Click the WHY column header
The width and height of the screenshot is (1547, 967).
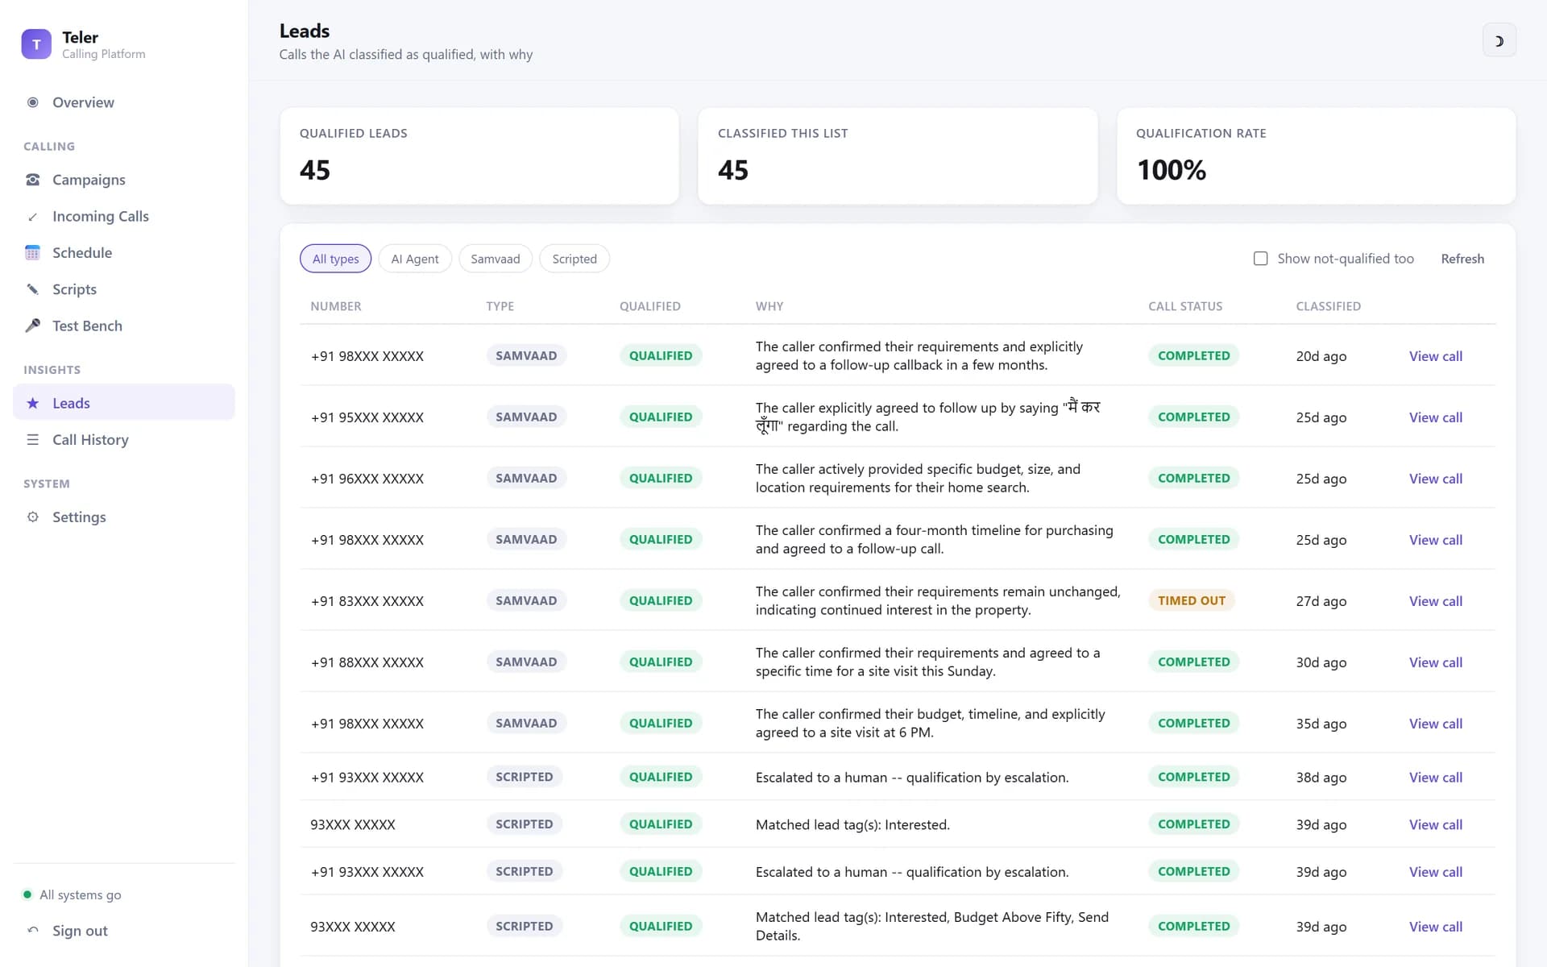769,306
